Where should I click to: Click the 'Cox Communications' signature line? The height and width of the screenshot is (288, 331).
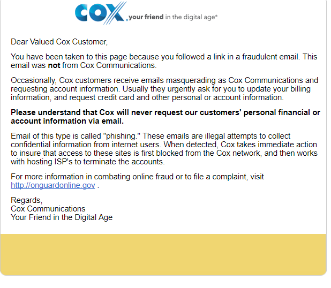[x=48, y=209]
